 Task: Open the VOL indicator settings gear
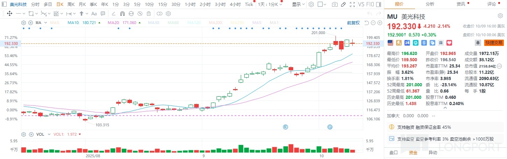[x=24, y=134]
